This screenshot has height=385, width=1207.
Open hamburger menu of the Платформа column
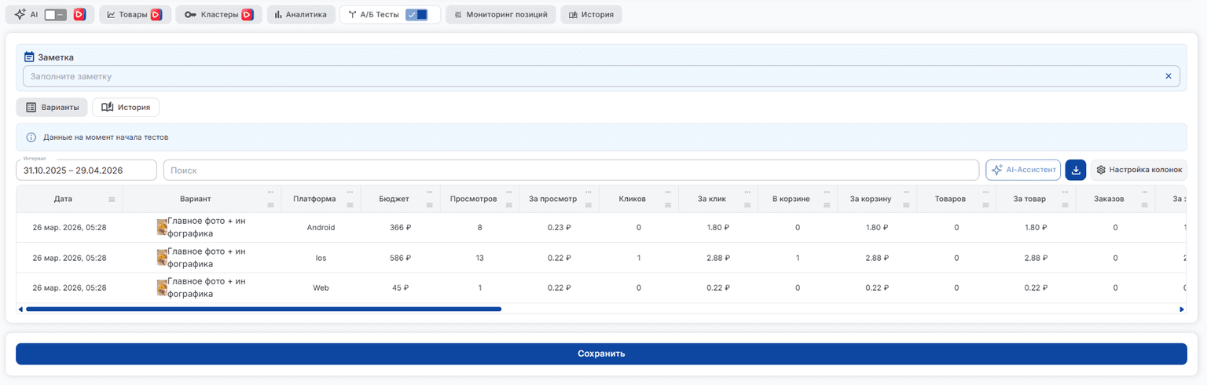[350, 205]
